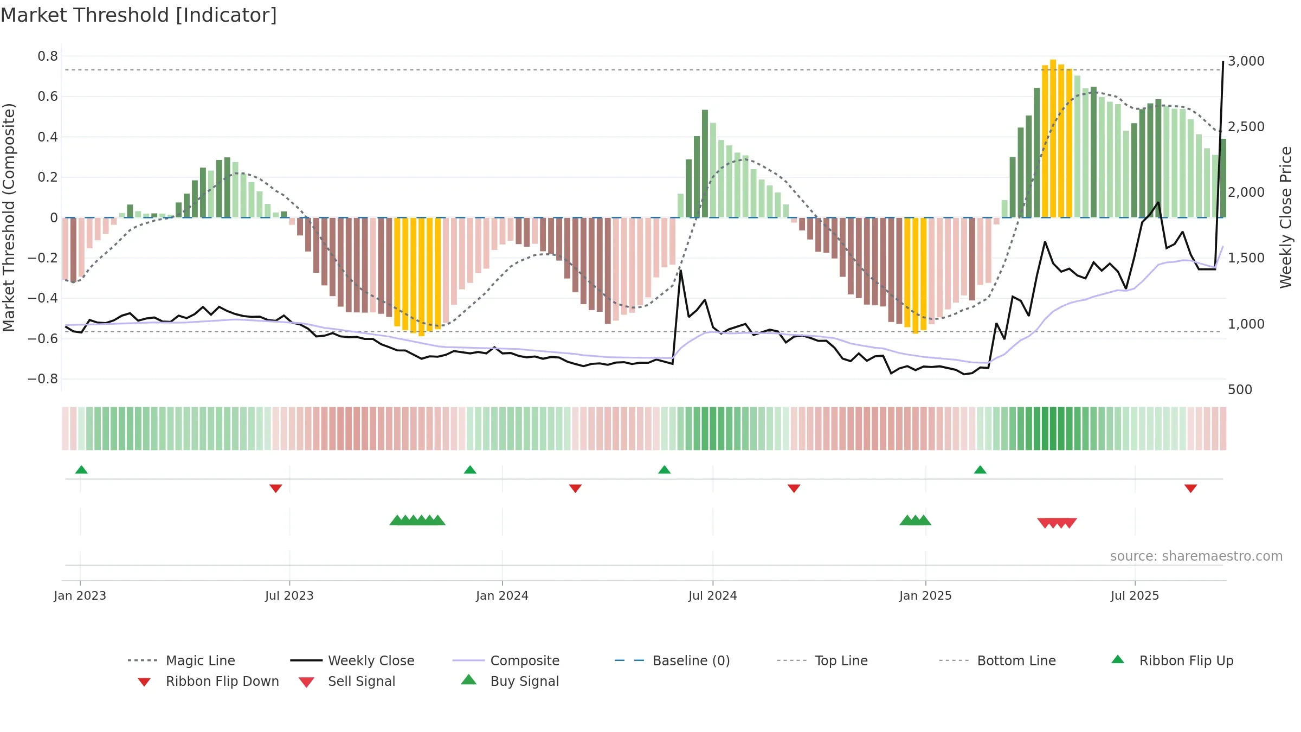Toggle Magic Line legend entry

pos(181,660)
